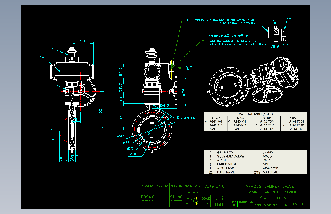
Task: Click balloon number 2 on the side view
Action: click(x=52, y=49)
